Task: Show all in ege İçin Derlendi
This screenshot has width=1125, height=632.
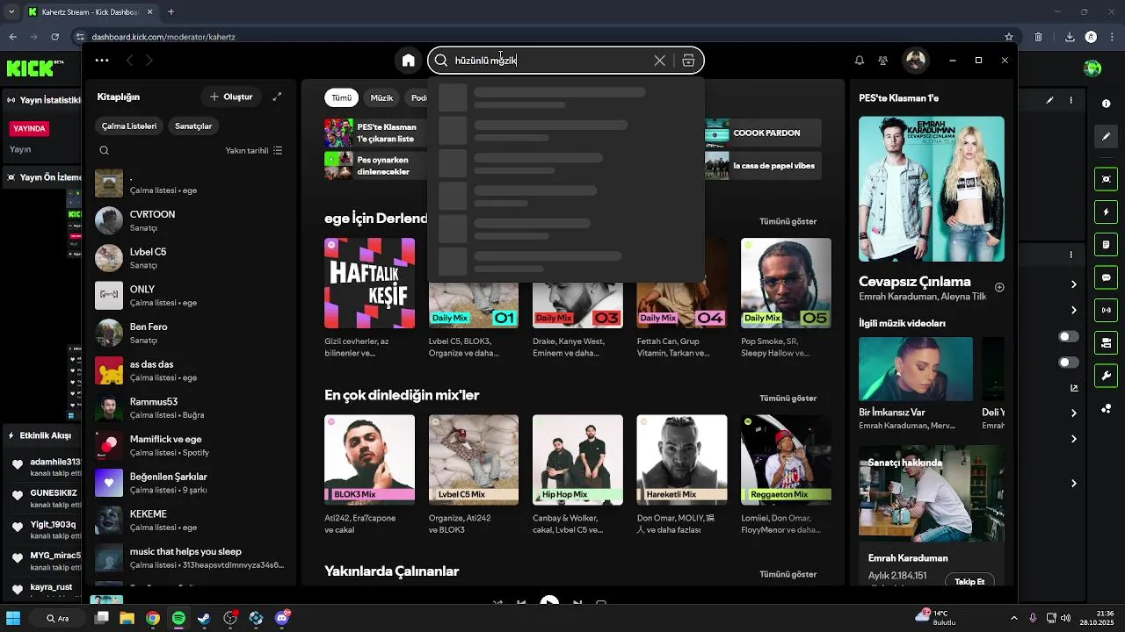Action: tap(787, 221)
